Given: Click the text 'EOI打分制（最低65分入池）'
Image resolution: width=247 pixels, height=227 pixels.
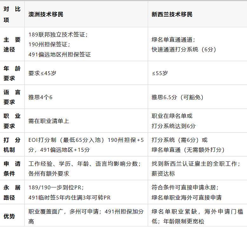Looking at the screenshot, I should (x=66, y=140).
